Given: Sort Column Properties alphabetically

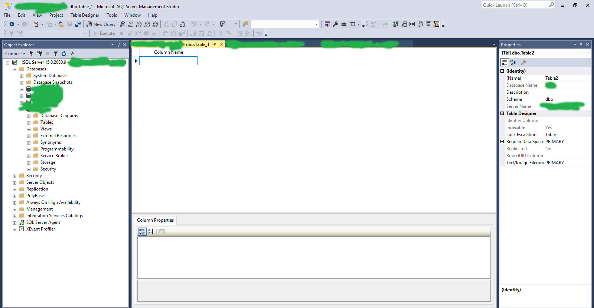Looking at the screenshot, I should tap(150, 232).
